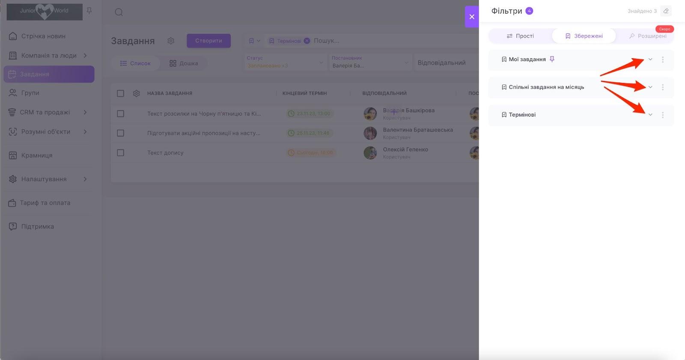Screen dimensions: 685x360
Task: Open the Відповідальний filter field
Action: (x=447, y=62)
